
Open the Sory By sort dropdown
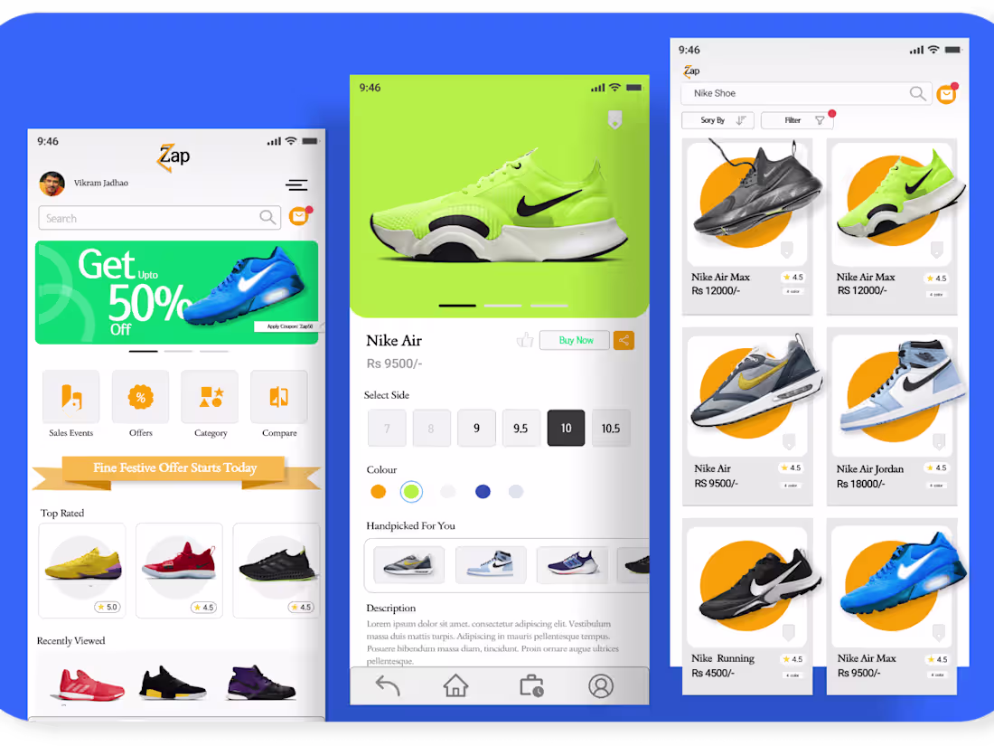pyautogui.click(x=717, y=120)
